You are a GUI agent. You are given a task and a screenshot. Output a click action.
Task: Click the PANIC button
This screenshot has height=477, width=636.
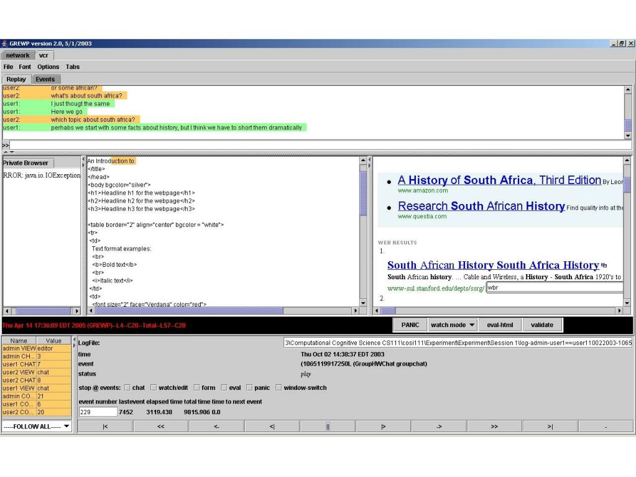click(410, 325)
